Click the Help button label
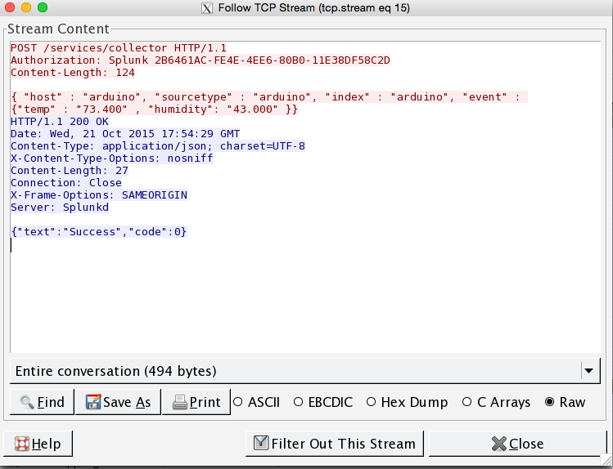 (x=47, y=444)
